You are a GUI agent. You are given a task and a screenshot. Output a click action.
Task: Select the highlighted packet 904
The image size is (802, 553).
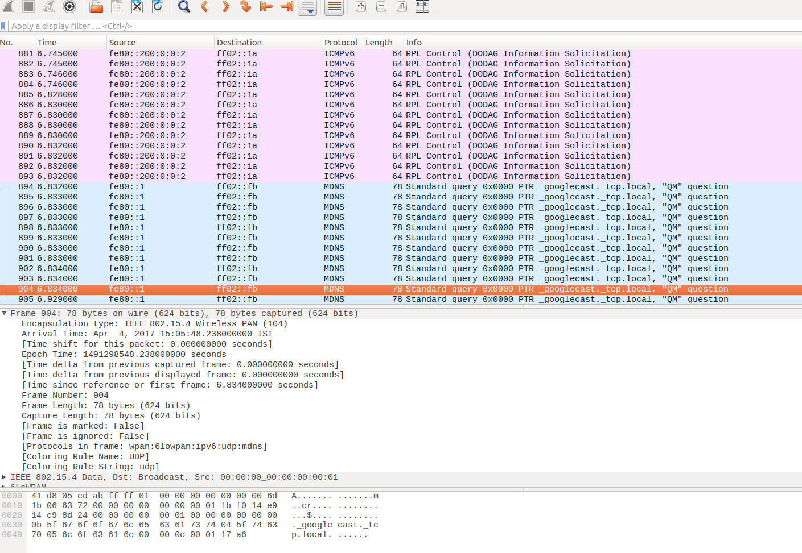(x=401, y=289)
